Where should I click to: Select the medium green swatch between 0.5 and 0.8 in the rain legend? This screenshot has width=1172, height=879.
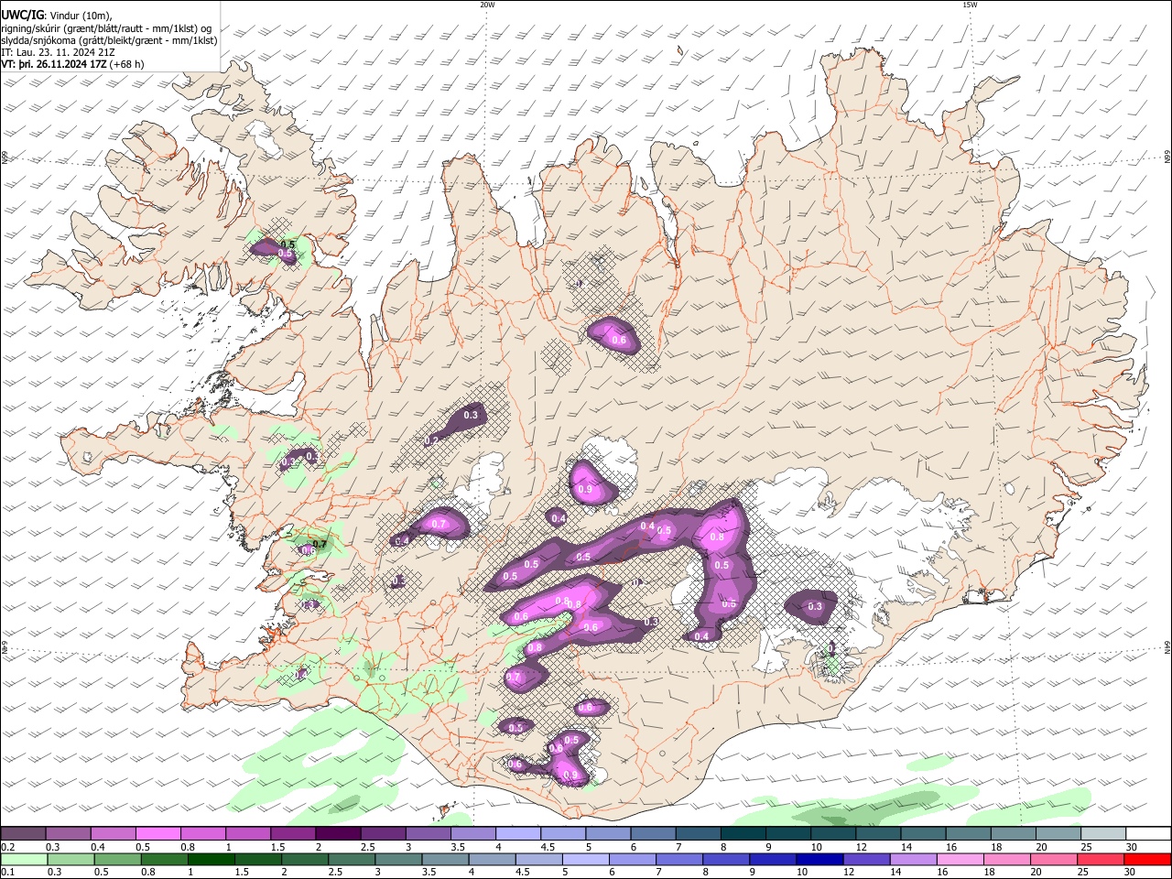(119, 859)
